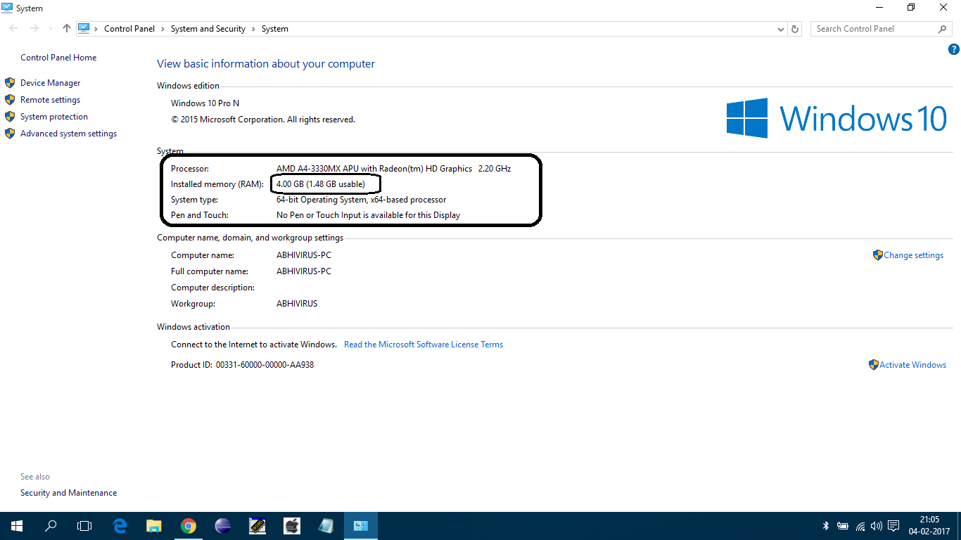Open Task View in the taskbar
961x540 pixels.
pyautogui.click(x=84, y=526)
